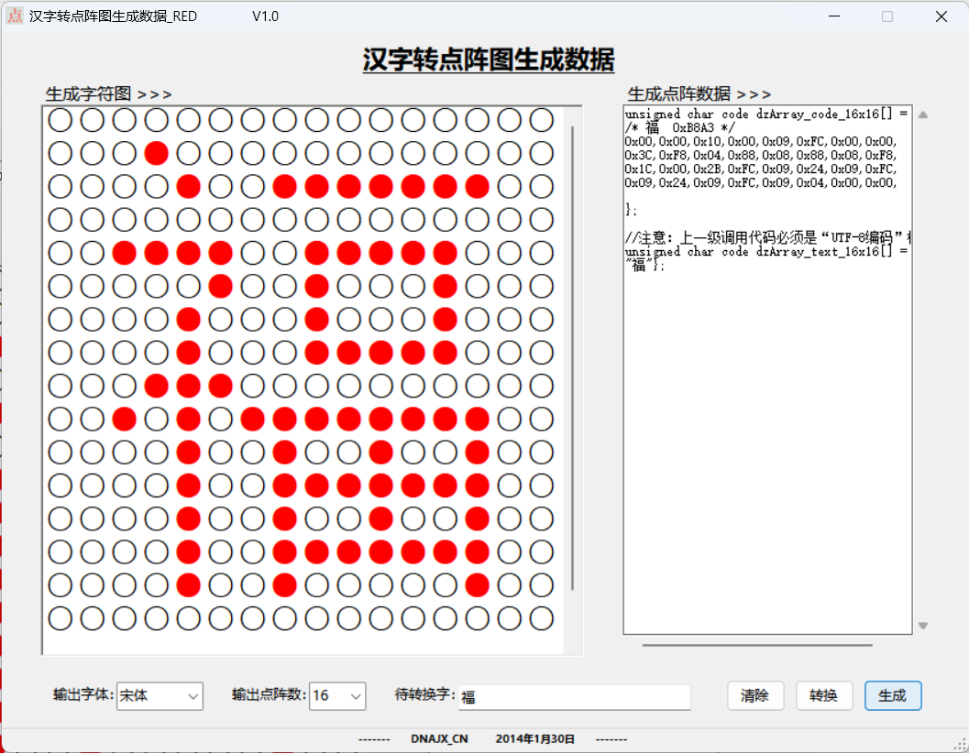Click the 生成 button

click(x=892, y=695)
